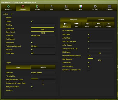The width and height of the screenshot is (118, 100).
Task: Select the Hitbox target tab
Action: (x=43, y=67)
